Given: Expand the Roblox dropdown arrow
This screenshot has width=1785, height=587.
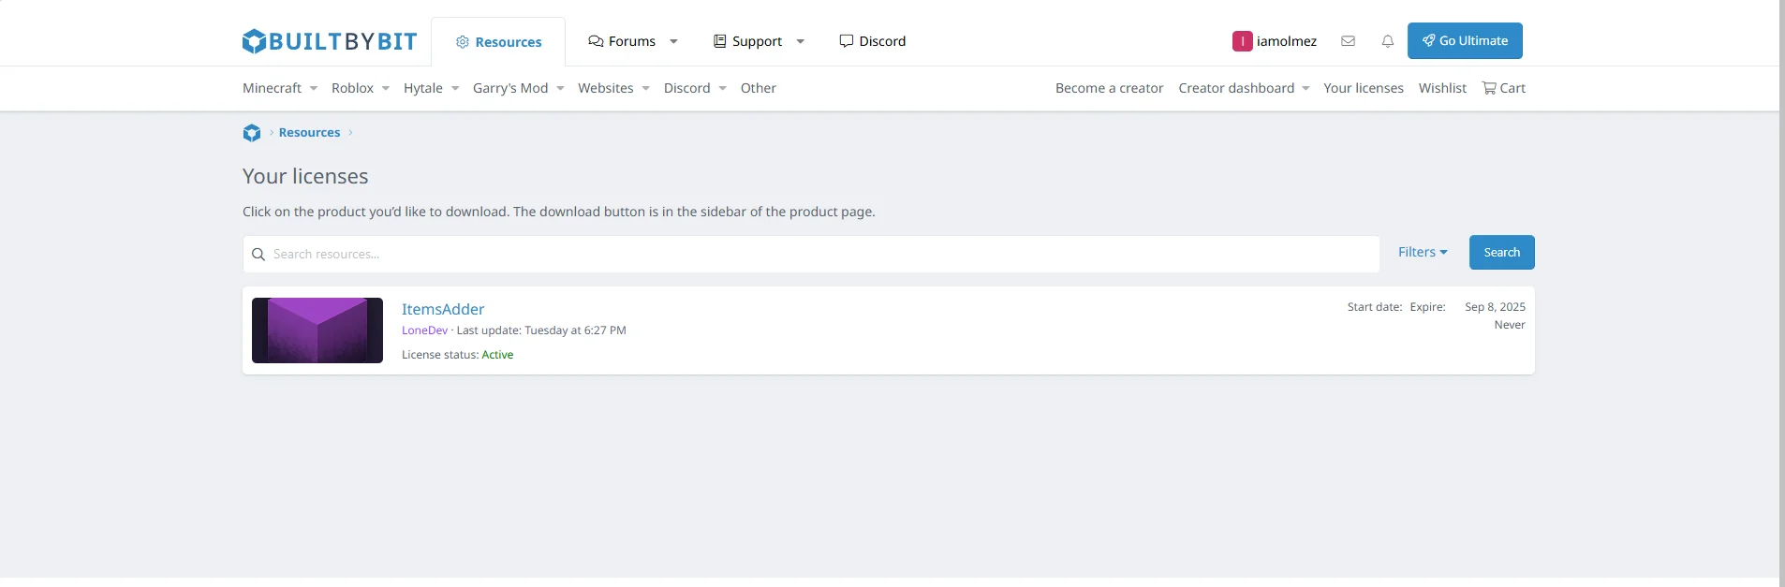Looking at the screenshot, I should tap(386, 89).
